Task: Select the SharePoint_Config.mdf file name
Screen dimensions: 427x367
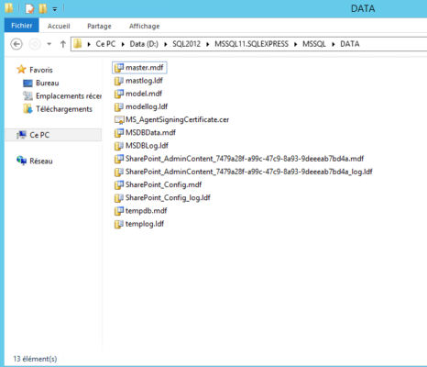Action: (164, 184)
